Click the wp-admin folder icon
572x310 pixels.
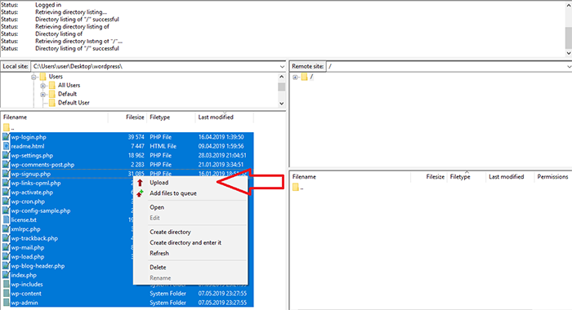6,303
